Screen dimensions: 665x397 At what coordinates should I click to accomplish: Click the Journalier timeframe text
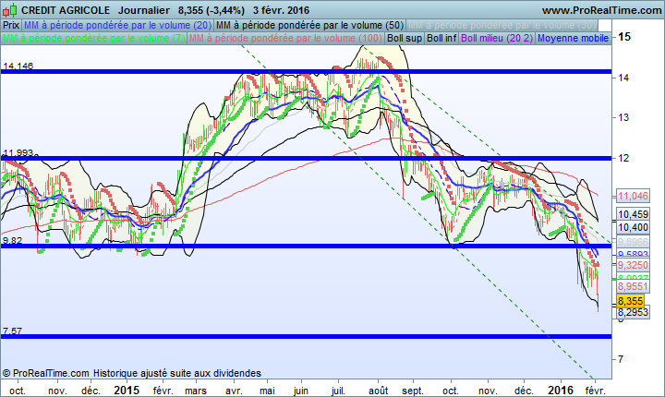pos(144,10)
